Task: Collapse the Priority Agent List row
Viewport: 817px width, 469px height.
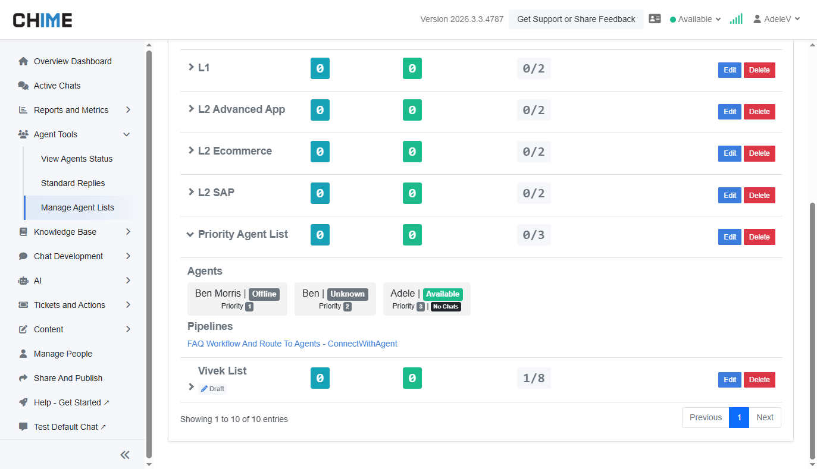Action: point(190,234)
